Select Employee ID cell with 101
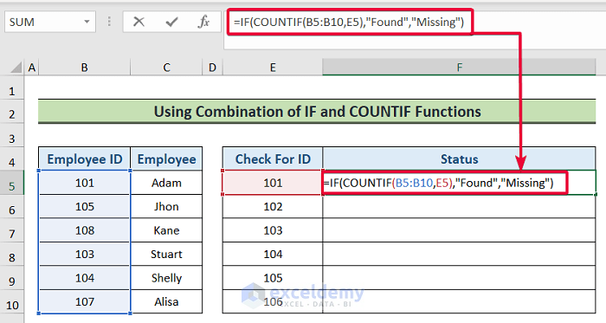The image size is (606, 323). [x=84, y=183]
